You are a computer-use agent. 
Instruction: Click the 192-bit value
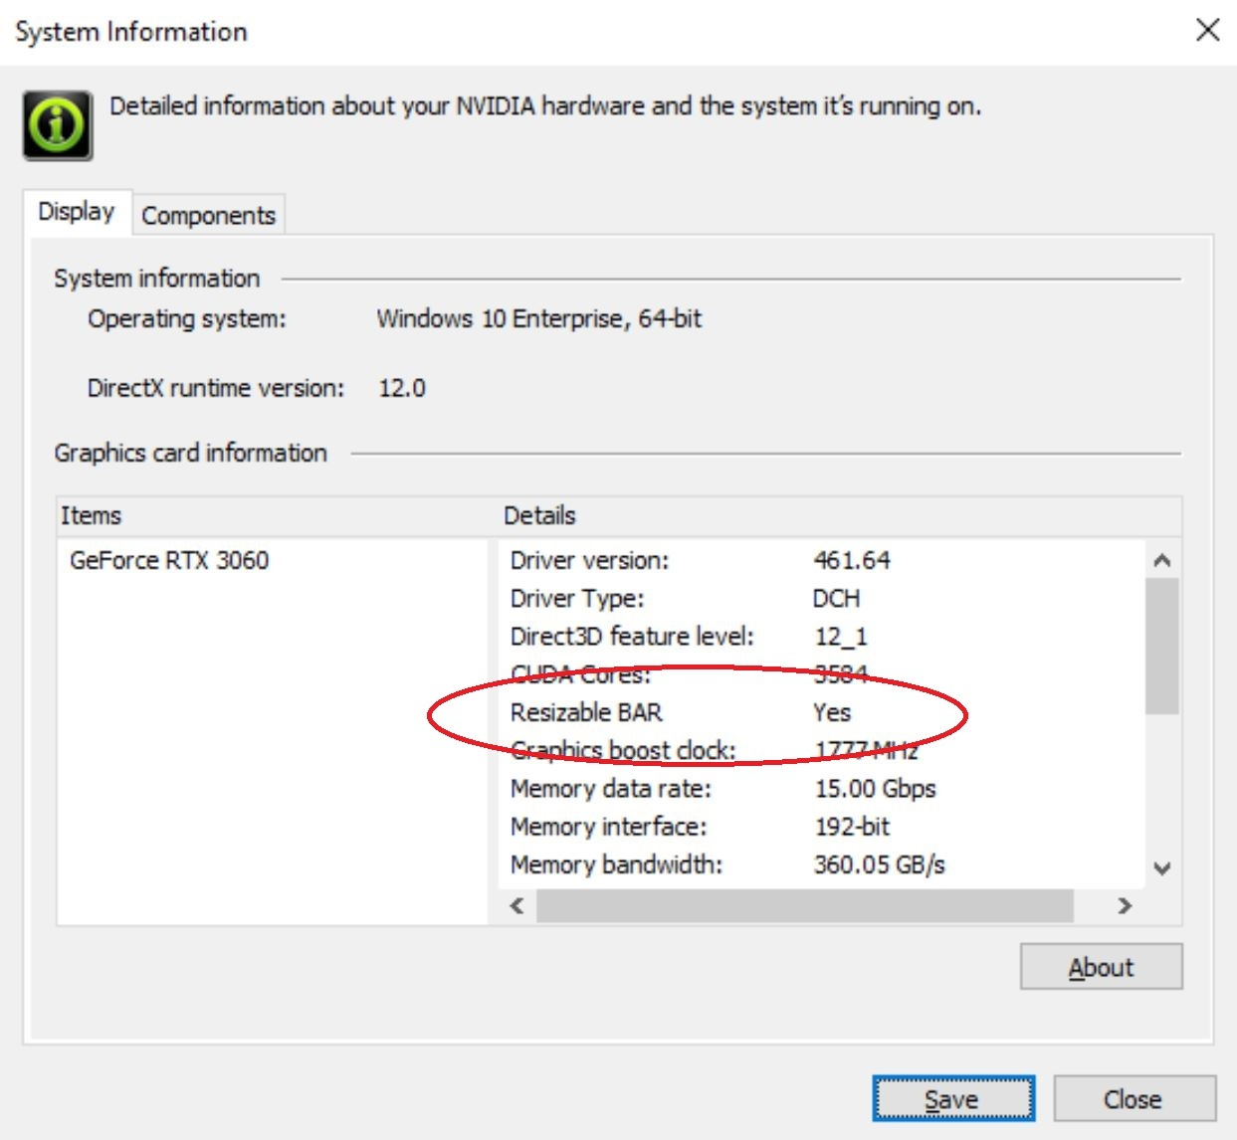852,827
